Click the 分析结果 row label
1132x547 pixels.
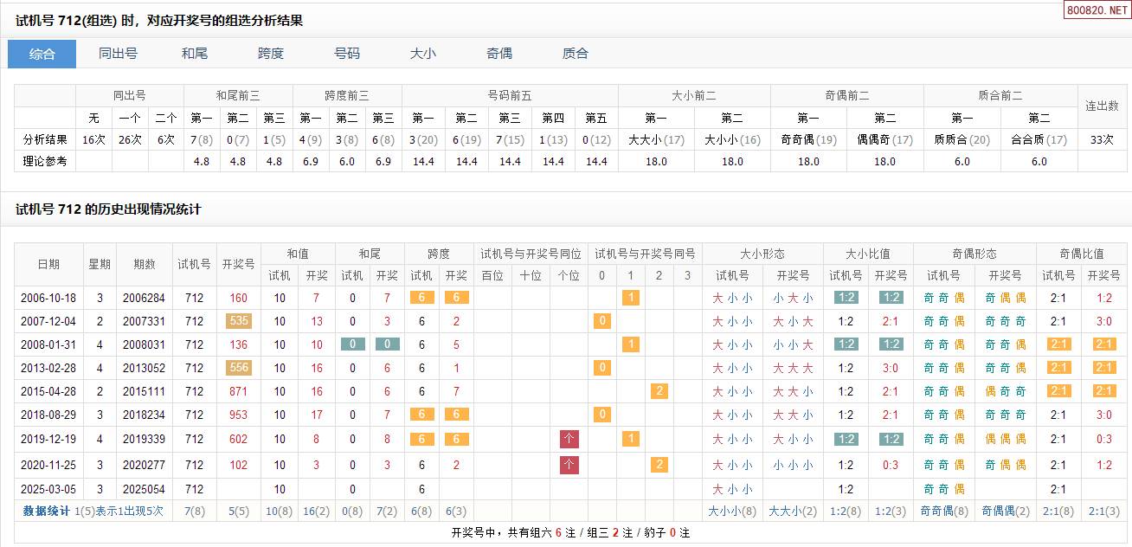pyautogui.click(x=45, y=139)
